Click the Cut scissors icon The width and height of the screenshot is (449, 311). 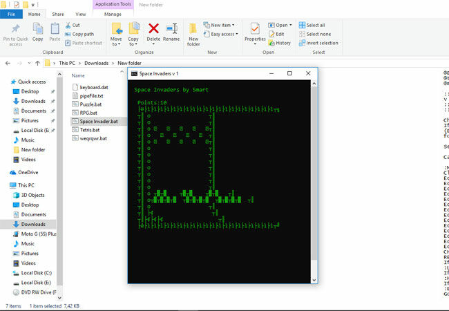point(68,25)
